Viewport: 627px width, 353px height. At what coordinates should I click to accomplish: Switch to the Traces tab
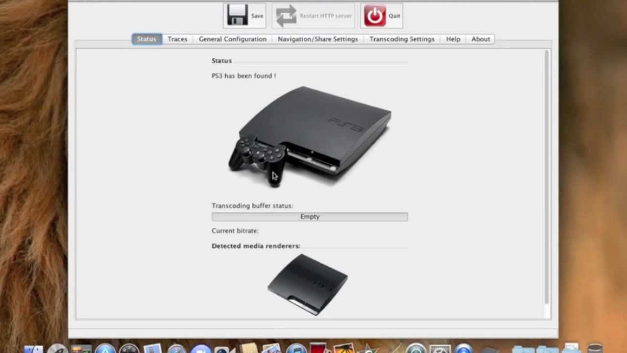click(x=177, y=39)
